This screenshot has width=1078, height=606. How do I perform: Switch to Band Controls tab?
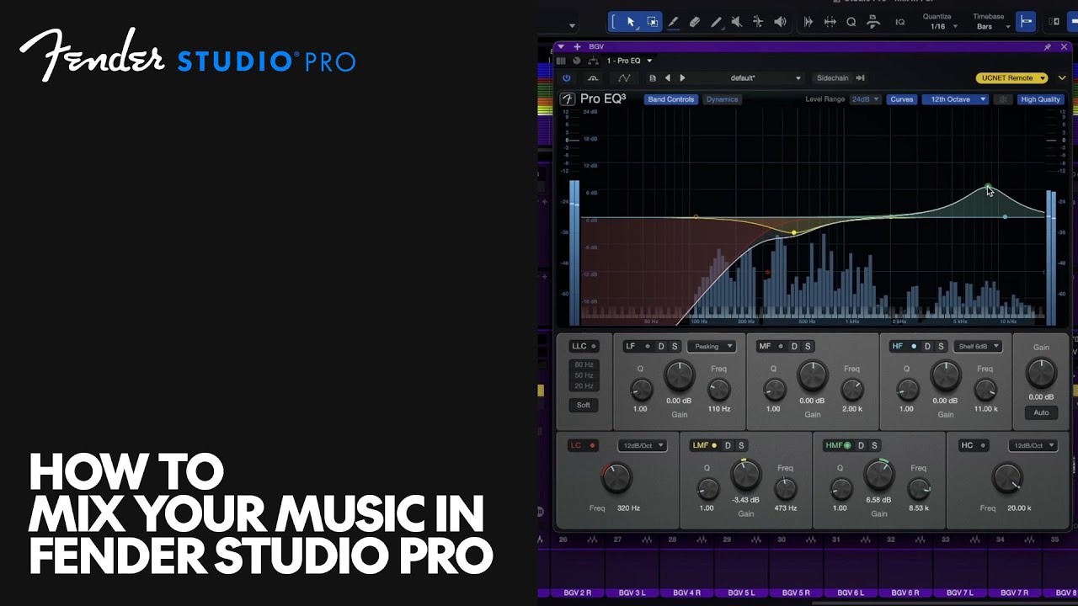coord(670,99)
